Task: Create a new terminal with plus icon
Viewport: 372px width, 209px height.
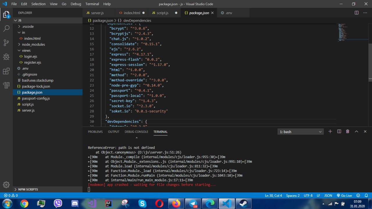Action: [330, 131]
